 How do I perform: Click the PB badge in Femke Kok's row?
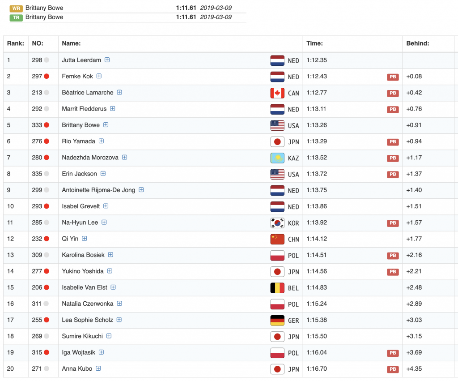tap(392, 77)
